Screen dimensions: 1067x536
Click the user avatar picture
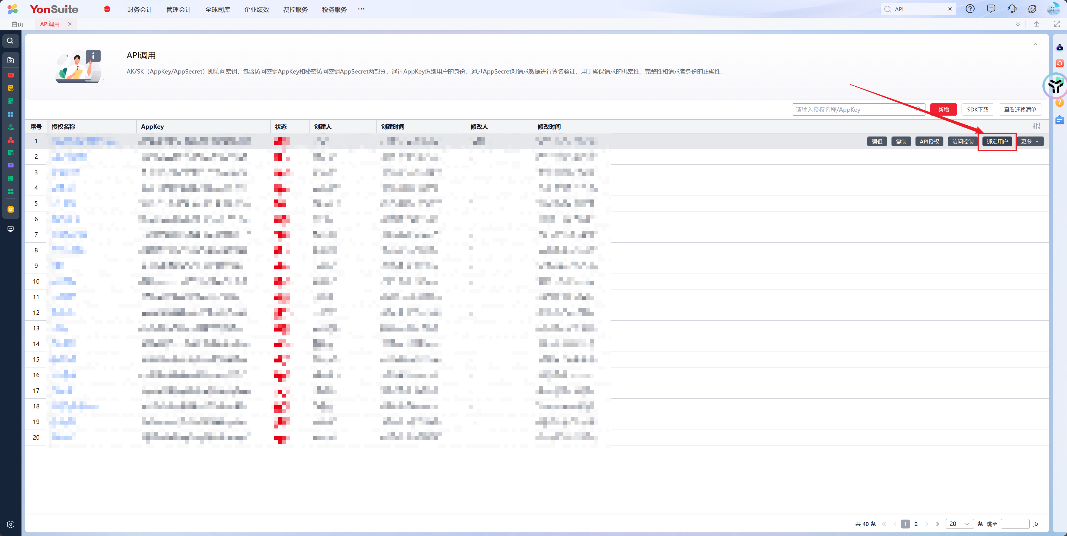1053,9
